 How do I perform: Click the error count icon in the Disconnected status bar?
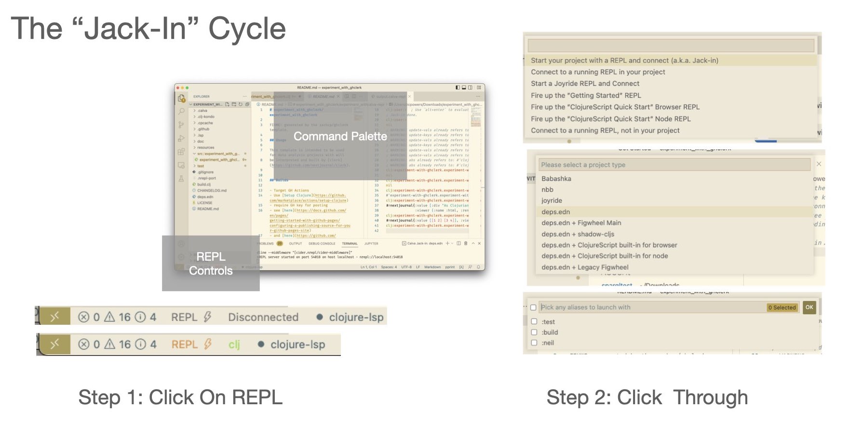83,317
